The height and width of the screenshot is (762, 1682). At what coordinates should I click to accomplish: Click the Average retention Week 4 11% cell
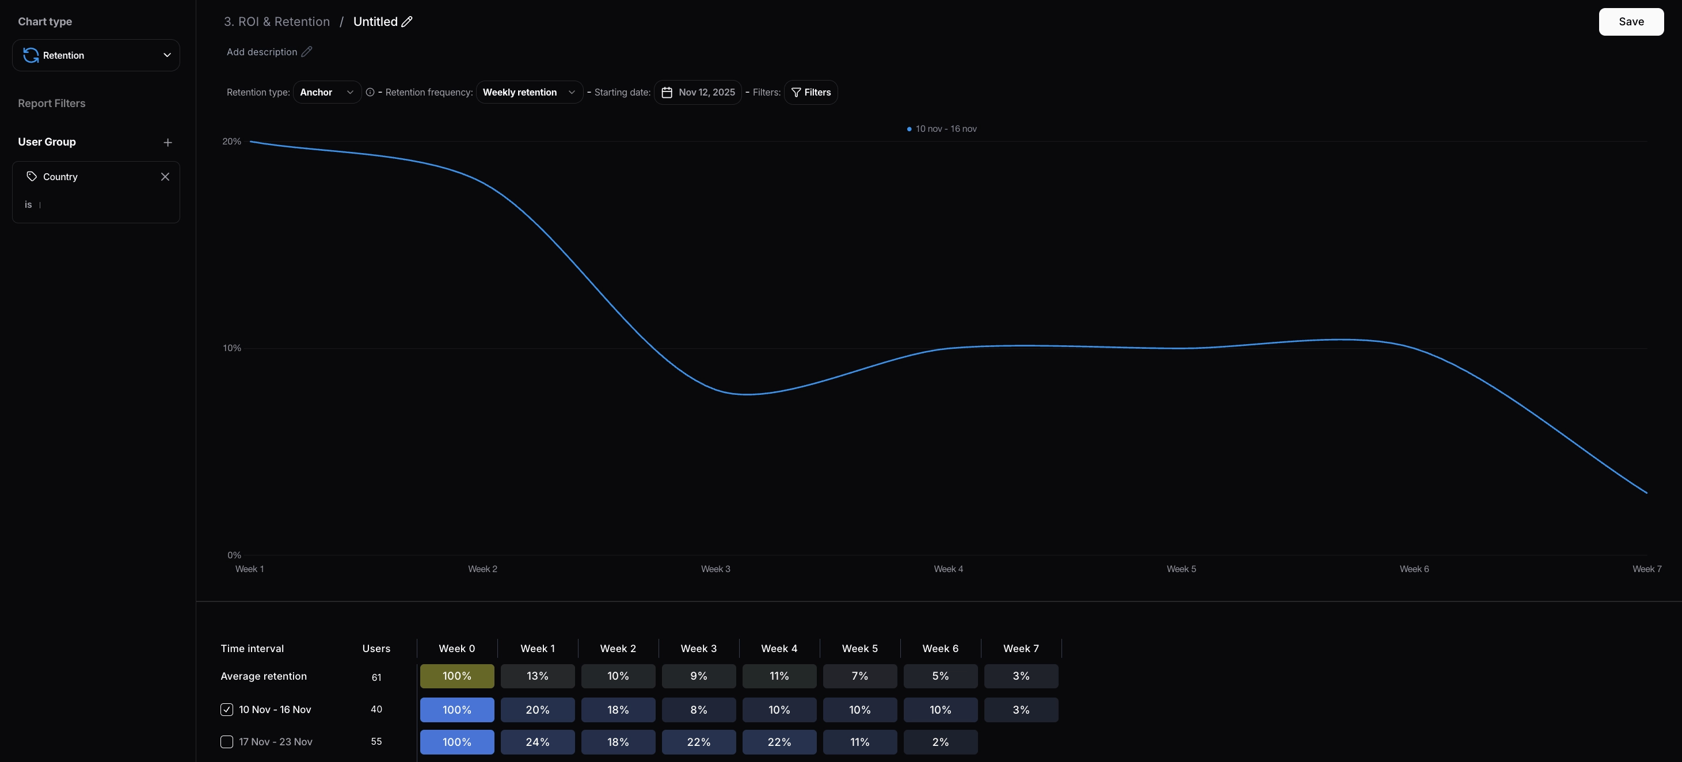779,676
